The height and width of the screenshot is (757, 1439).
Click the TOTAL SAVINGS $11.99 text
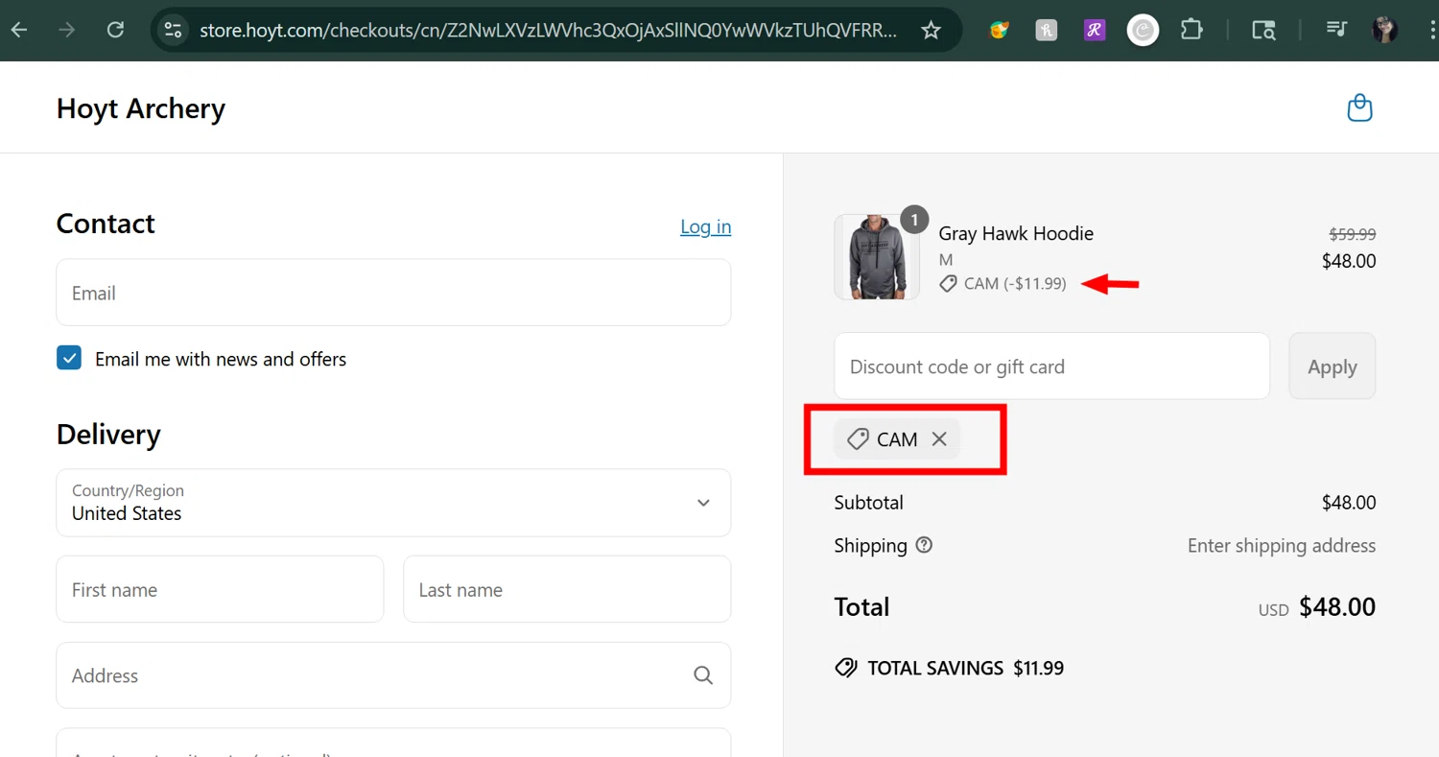(966, 668)
